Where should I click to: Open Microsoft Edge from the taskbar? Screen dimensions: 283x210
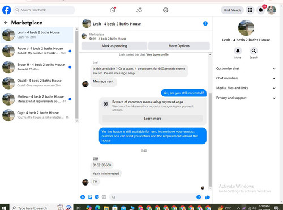point(97,208)
